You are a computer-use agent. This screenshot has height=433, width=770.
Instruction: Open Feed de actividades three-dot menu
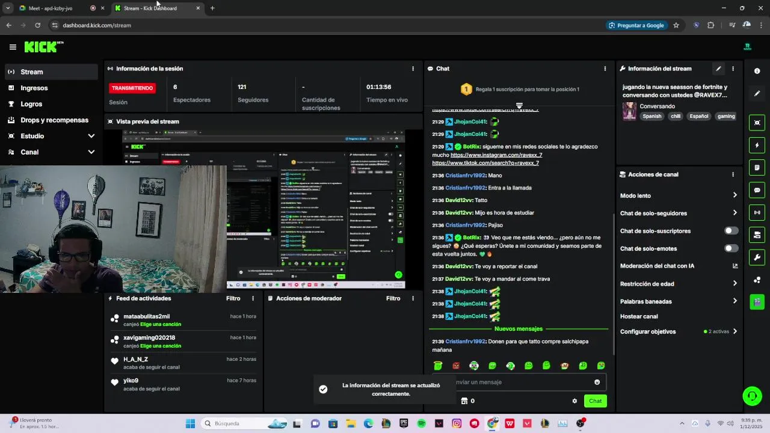[x=253, y=298]
